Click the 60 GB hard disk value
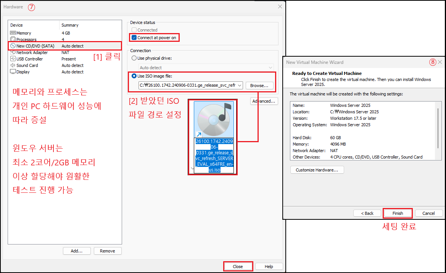The width and height of the screenshot is (446, 273). [x=335, y=138]
